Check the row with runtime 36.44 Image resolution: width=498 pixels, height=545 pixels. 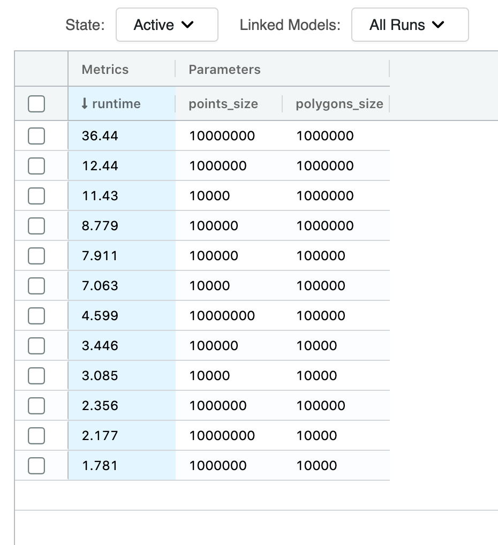[36, 136]
